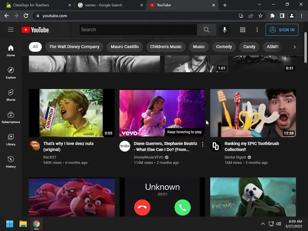The image size is (308, 231).
Task: Open Raciti51 channel avatar
Action: pyautogui.click(x=35, y=146)
